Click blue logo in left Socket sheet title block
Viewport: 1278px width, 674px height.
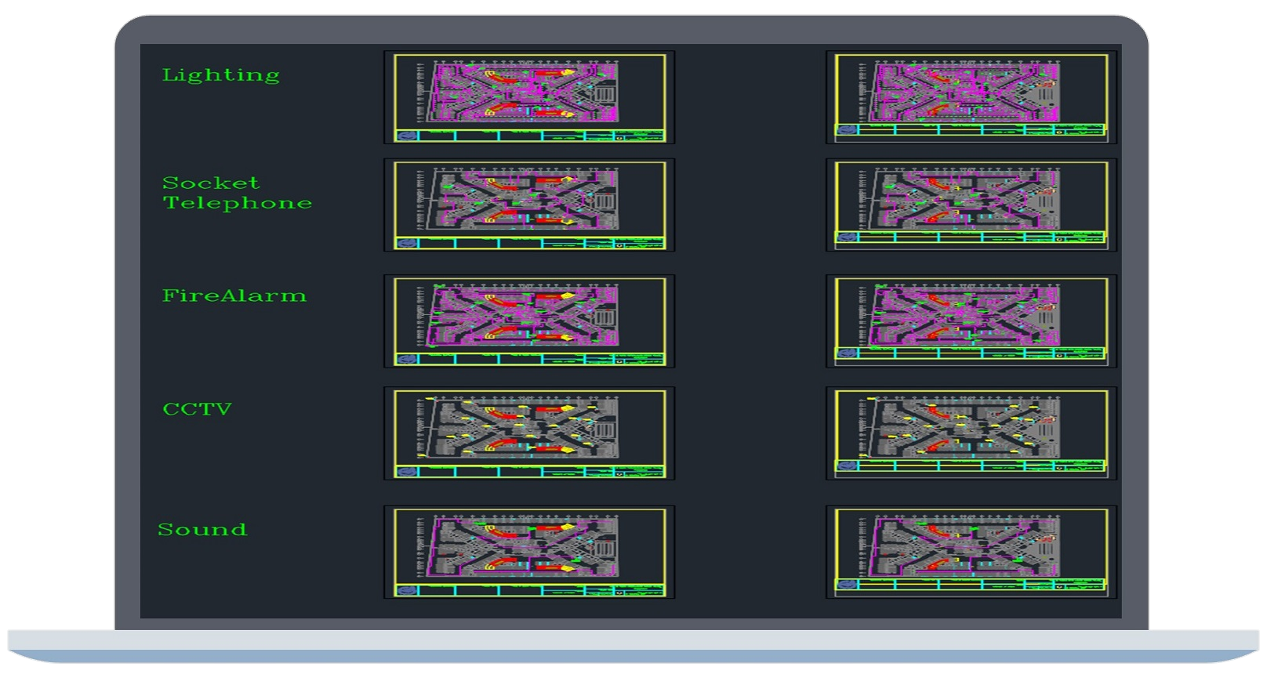(x=407, y=243)
